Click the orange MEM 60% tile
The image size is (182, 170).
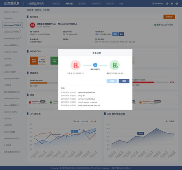pyautogui.click(x=34, y=61)
